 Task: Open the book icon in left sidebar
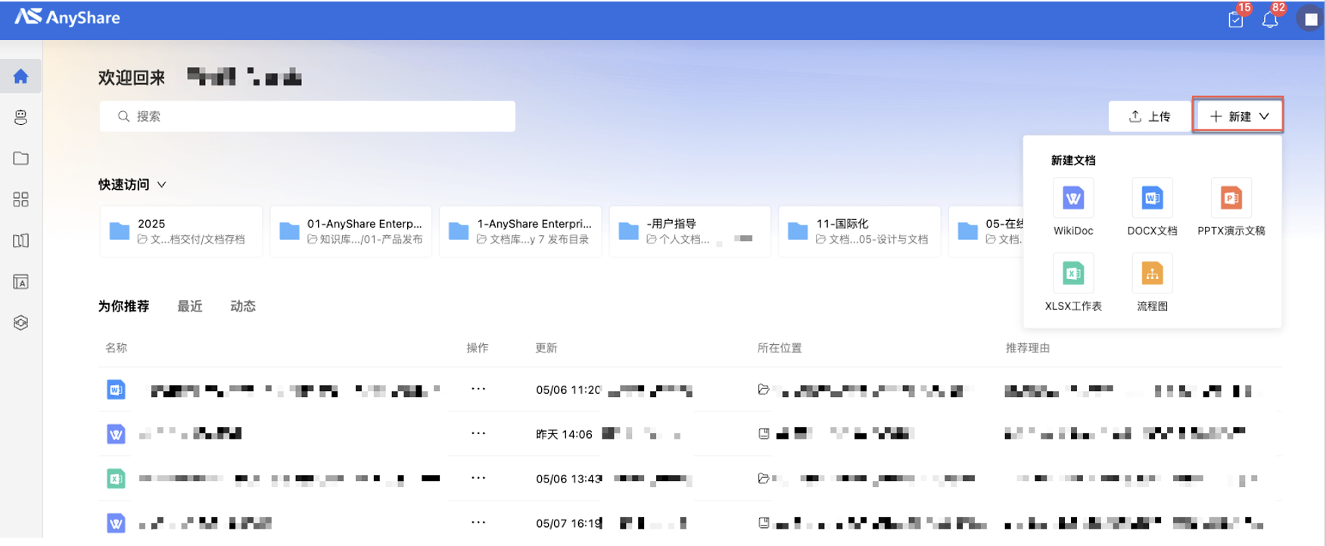pyautogui.click(x=20, y=240)
